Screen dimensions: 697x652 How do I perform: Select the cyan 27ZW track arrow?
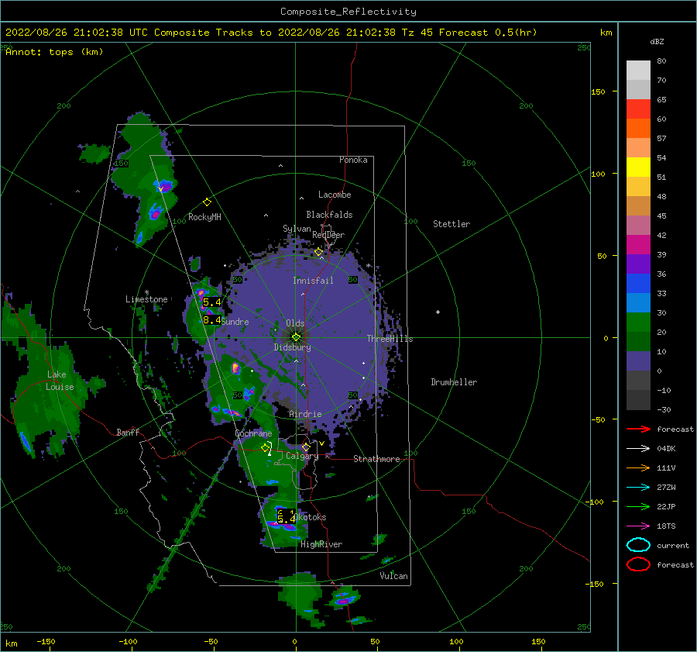point(638,488)
